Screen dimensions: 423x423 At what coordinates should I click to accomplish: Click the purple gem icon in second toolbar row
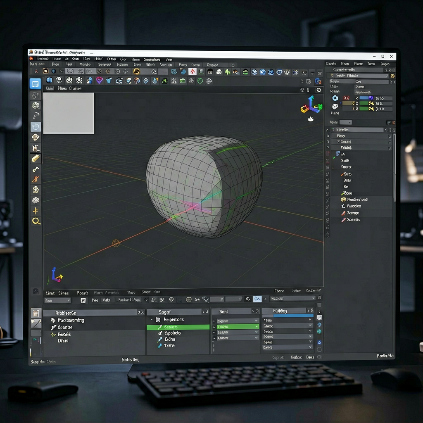(100, 80)
